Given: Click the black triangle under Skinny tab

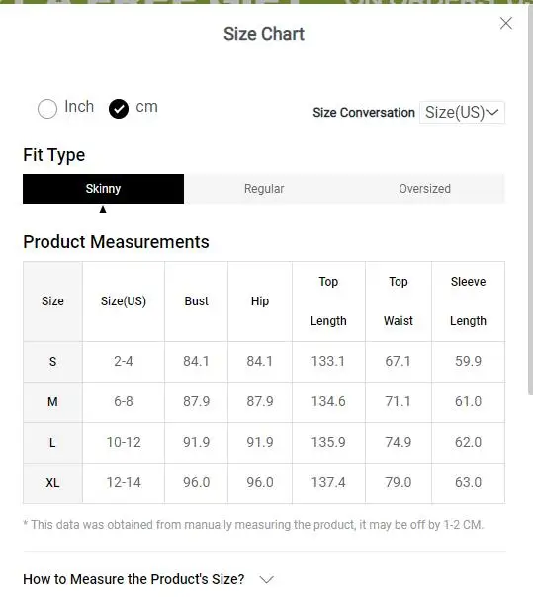Looking at the screenshot, I should pos(103,210).
